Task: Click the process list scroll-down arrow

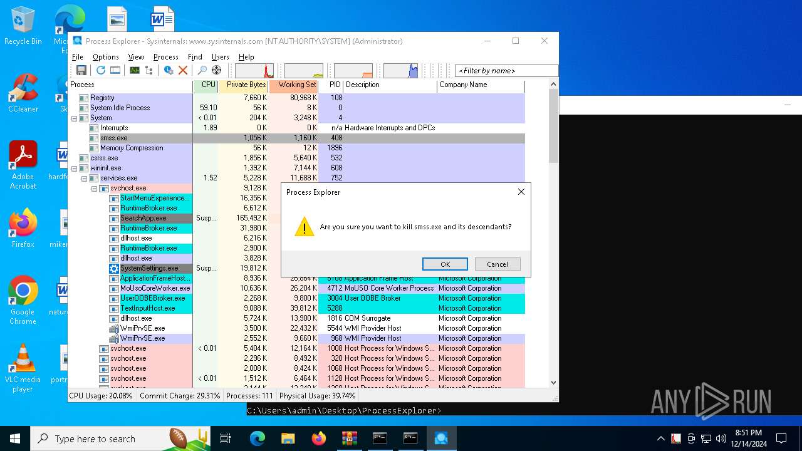Action: 553,382
